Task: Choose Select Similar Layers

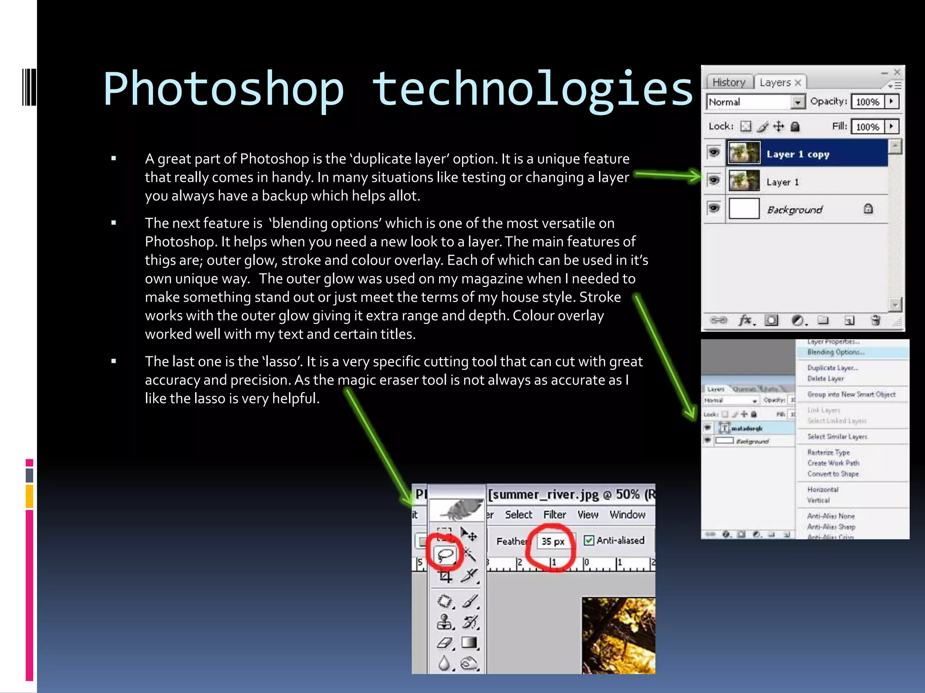Action: [837, 436]
